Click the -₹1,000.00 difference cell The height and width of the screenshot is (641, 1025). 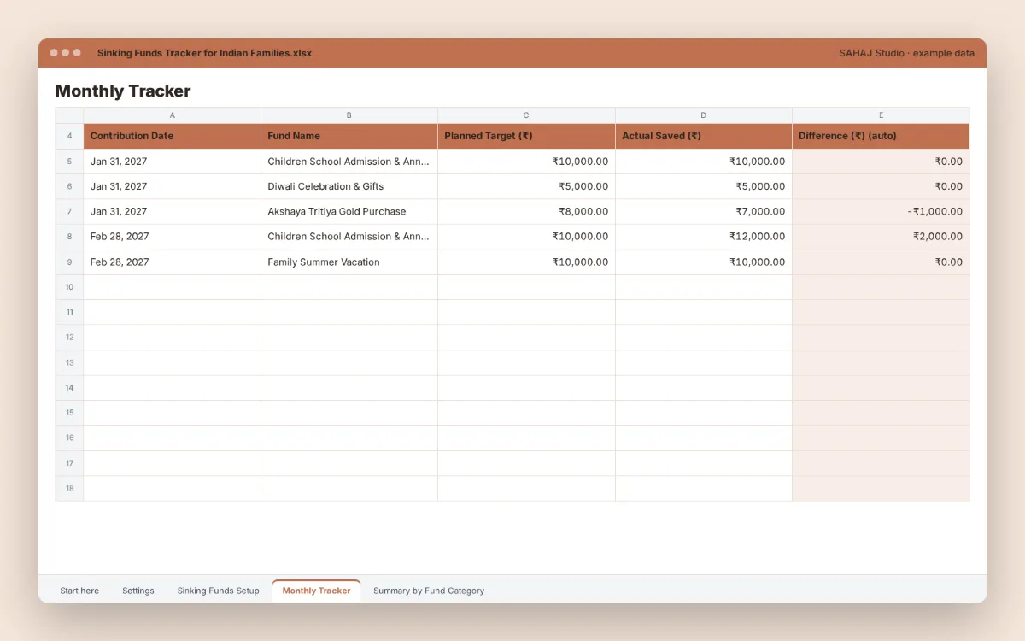pyautogui.click(x=881, y=211)
